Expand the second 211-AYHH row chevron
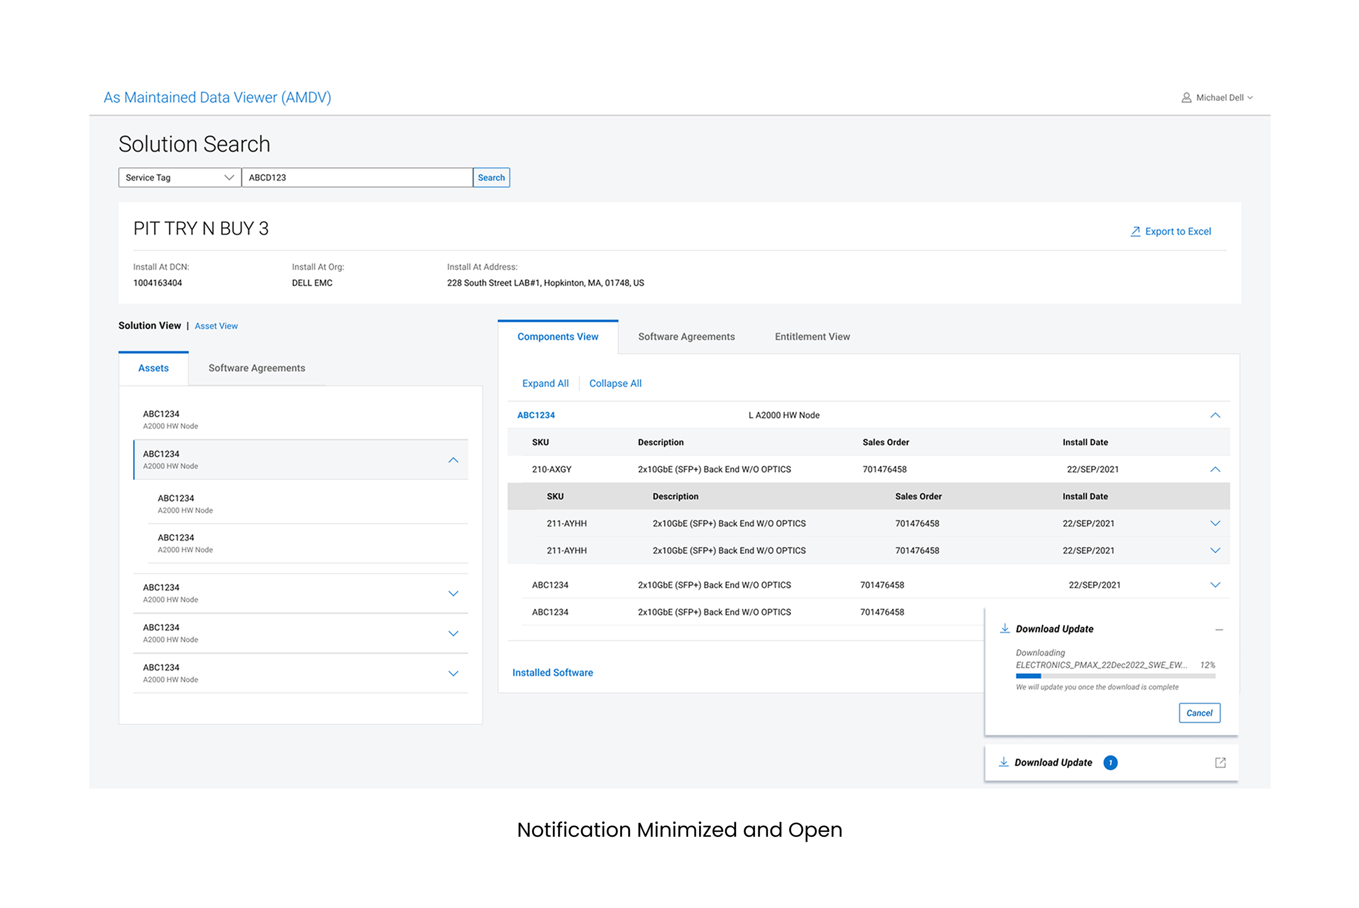This screenshot has width=1359, height=908. (x=1215, y=550)
